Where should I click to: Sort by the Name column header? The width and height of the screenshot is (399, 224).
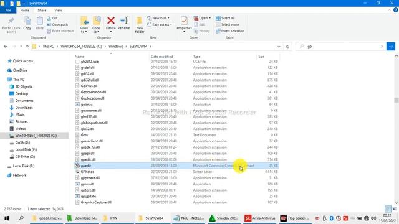click(111, 57)
